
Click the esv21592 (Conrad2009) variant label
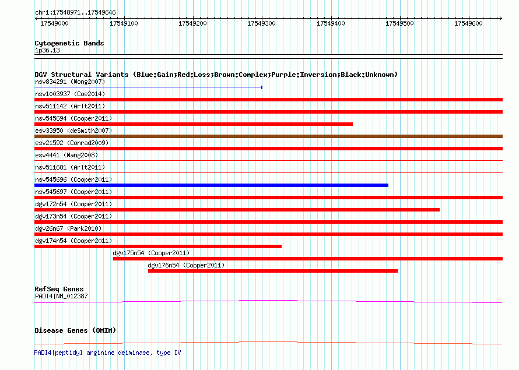tap(72, 143)
